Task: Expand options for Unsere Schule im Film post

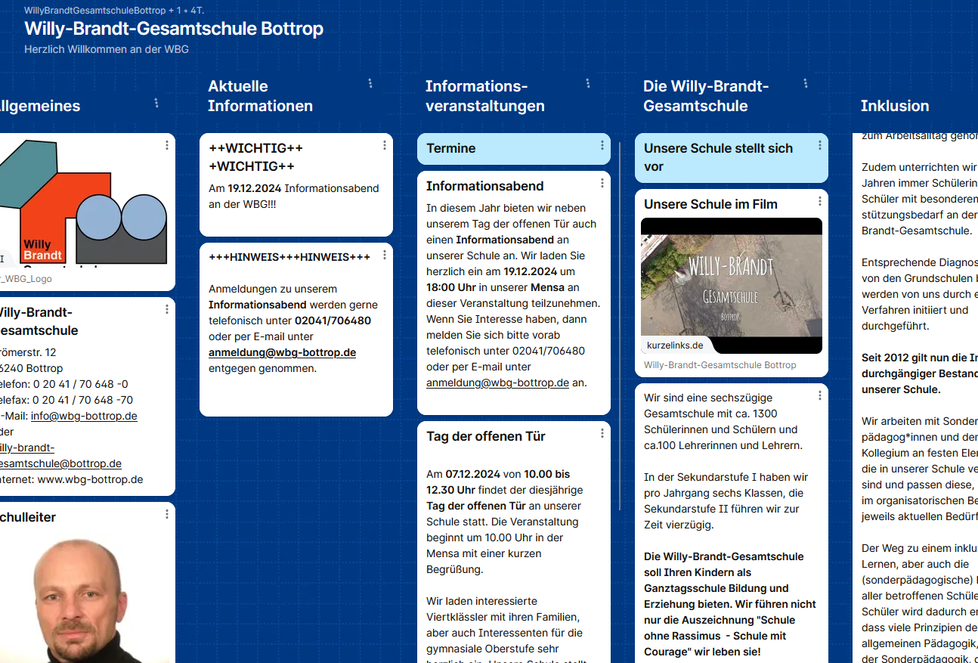Action: click(820, 201)
